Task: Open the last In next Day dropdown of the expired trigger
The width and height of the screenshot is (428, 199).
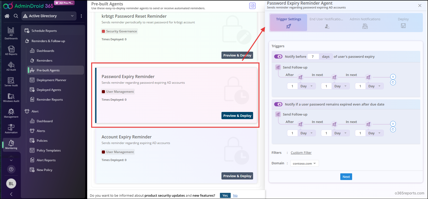Action: click(x=374, y=133)
